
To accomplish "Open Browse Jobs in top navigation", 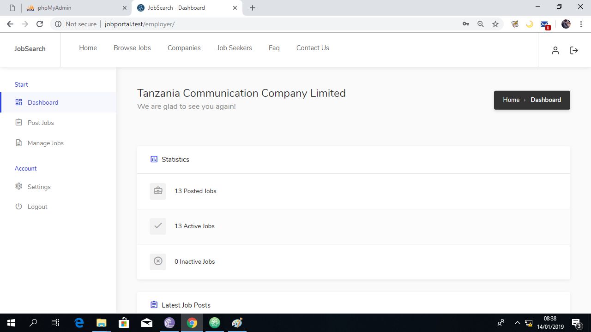I will click(132, 48).
